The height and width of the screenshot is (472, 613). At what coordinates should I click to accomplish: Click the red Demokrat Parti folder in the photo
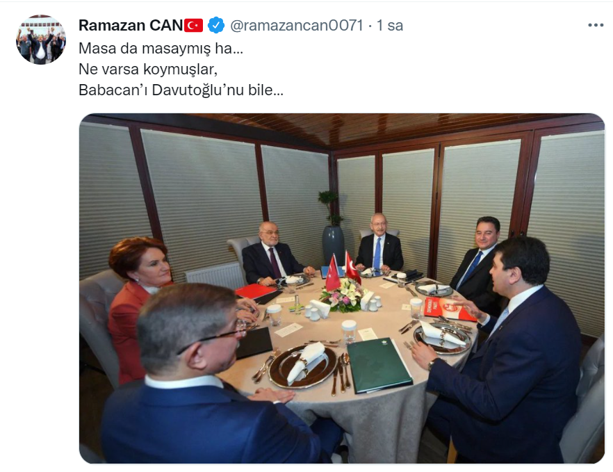click(x=449, y=309)
